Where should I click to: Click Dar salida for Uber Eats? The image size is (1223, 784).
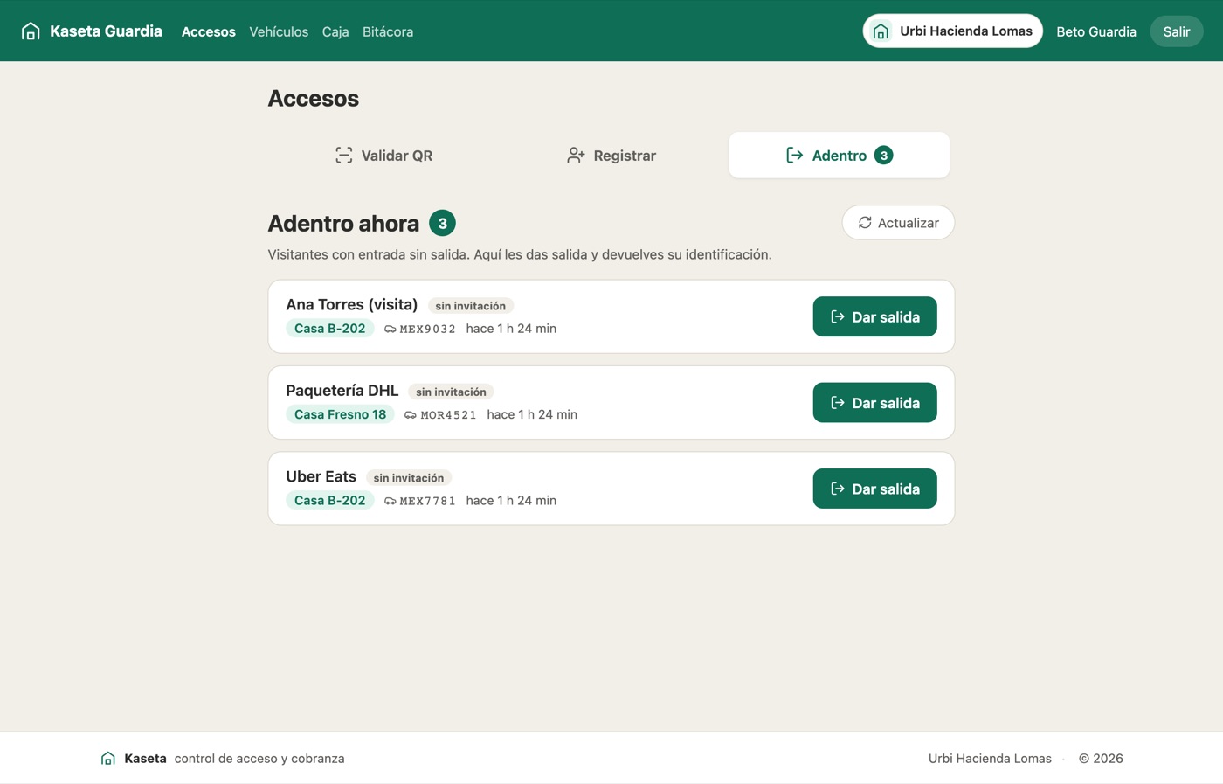coord(874,489)
